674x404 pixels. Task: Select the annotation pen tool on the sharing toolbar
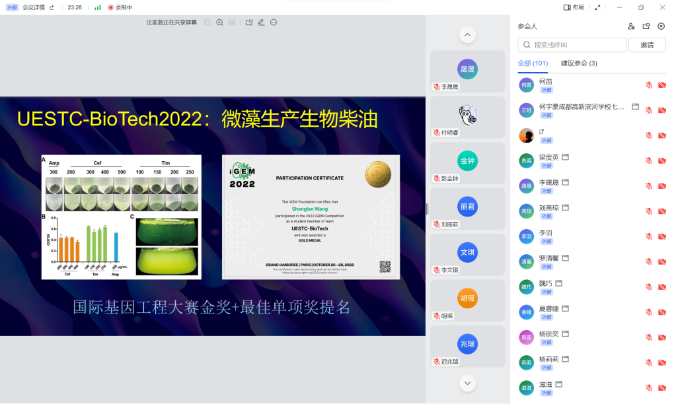pos(260,22)
